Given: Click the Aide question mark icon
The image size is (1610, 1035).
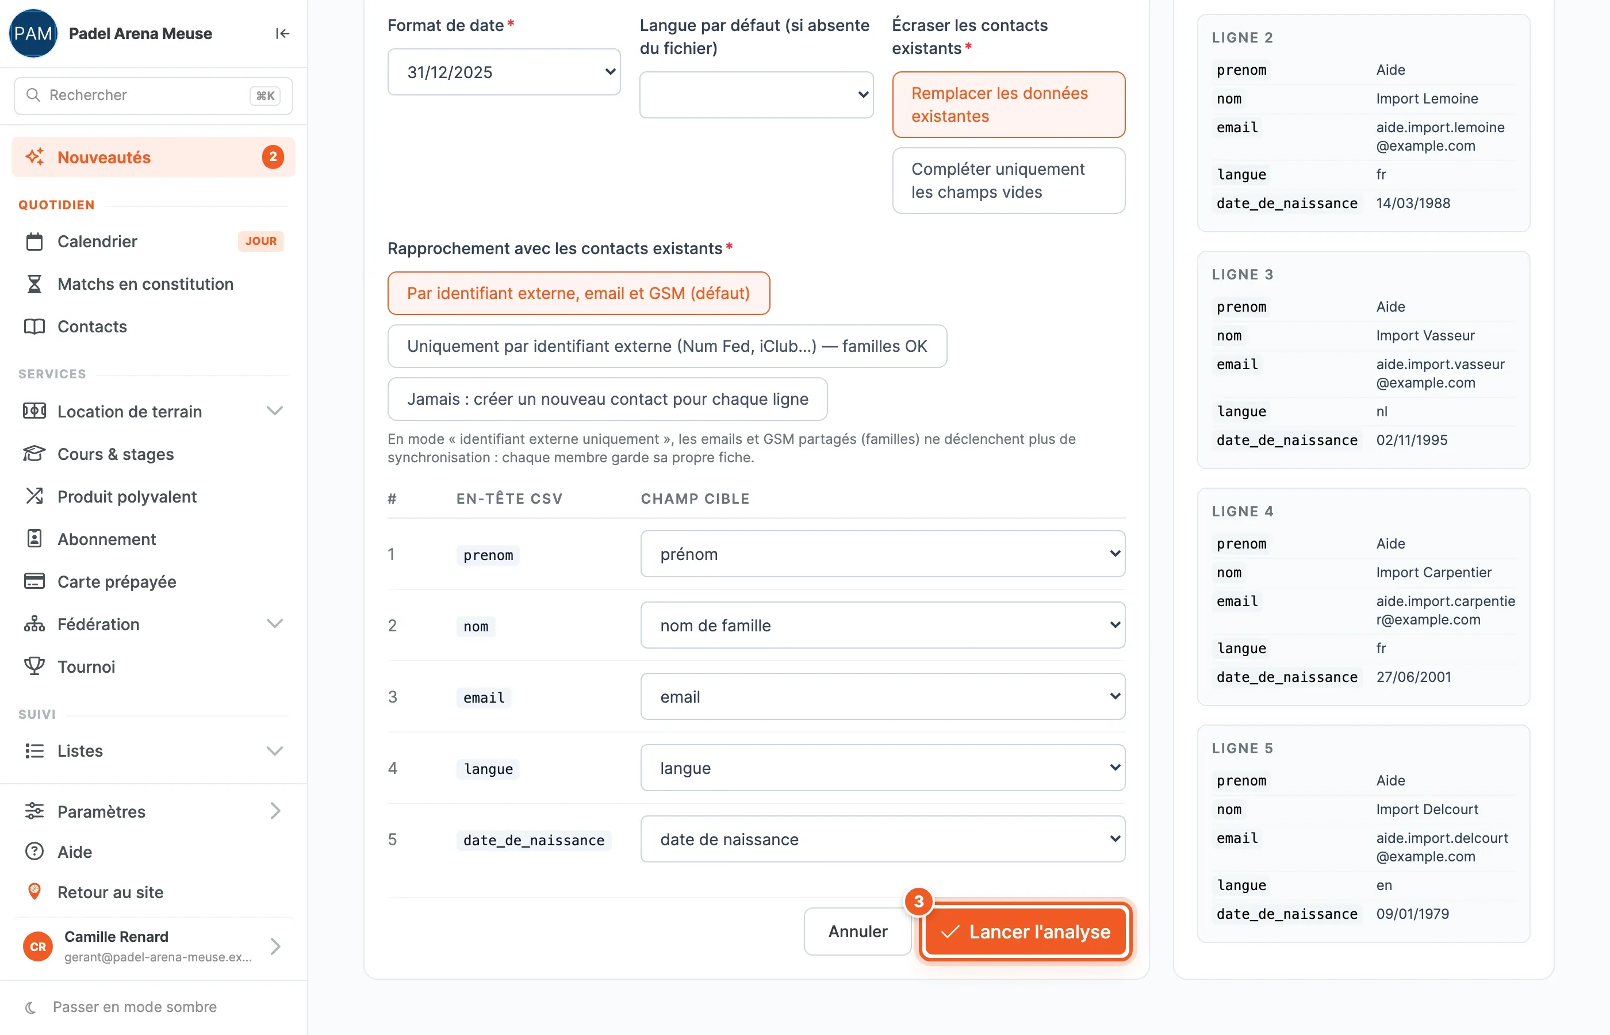Looking at the screenshot, I should coord(34,852).
